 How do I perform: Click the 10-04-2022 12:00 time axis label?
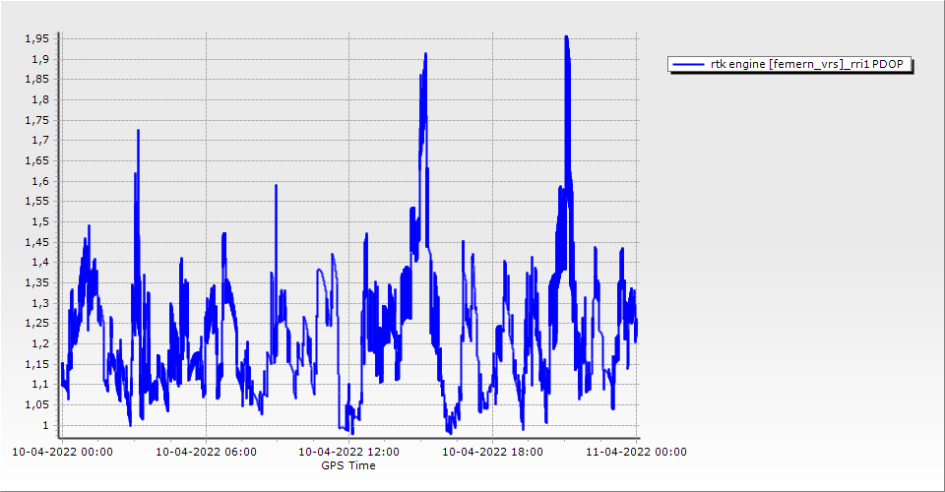(349, 453)
